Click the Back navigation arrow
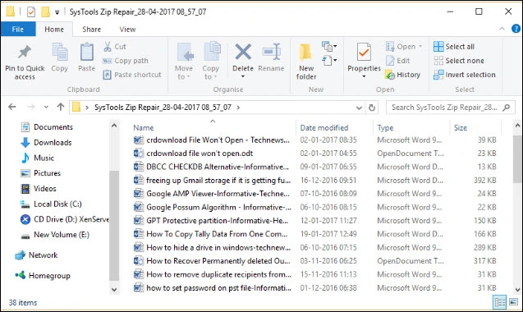 coord(12,107)
